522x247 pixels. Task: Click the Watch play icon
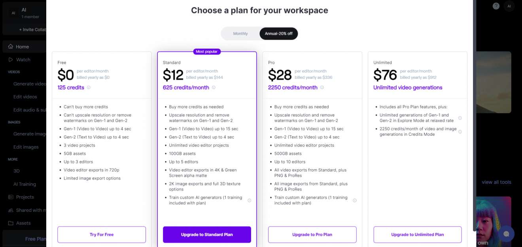11,60
